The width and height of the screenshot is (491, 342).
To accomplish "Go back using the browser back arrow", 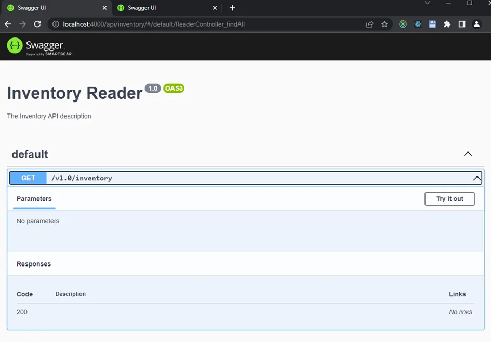I will click(8, 24).
